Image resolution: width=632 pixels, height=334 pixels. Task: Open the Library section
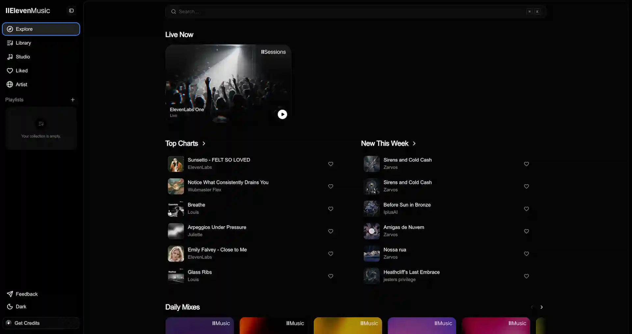[x=23, y=43]
